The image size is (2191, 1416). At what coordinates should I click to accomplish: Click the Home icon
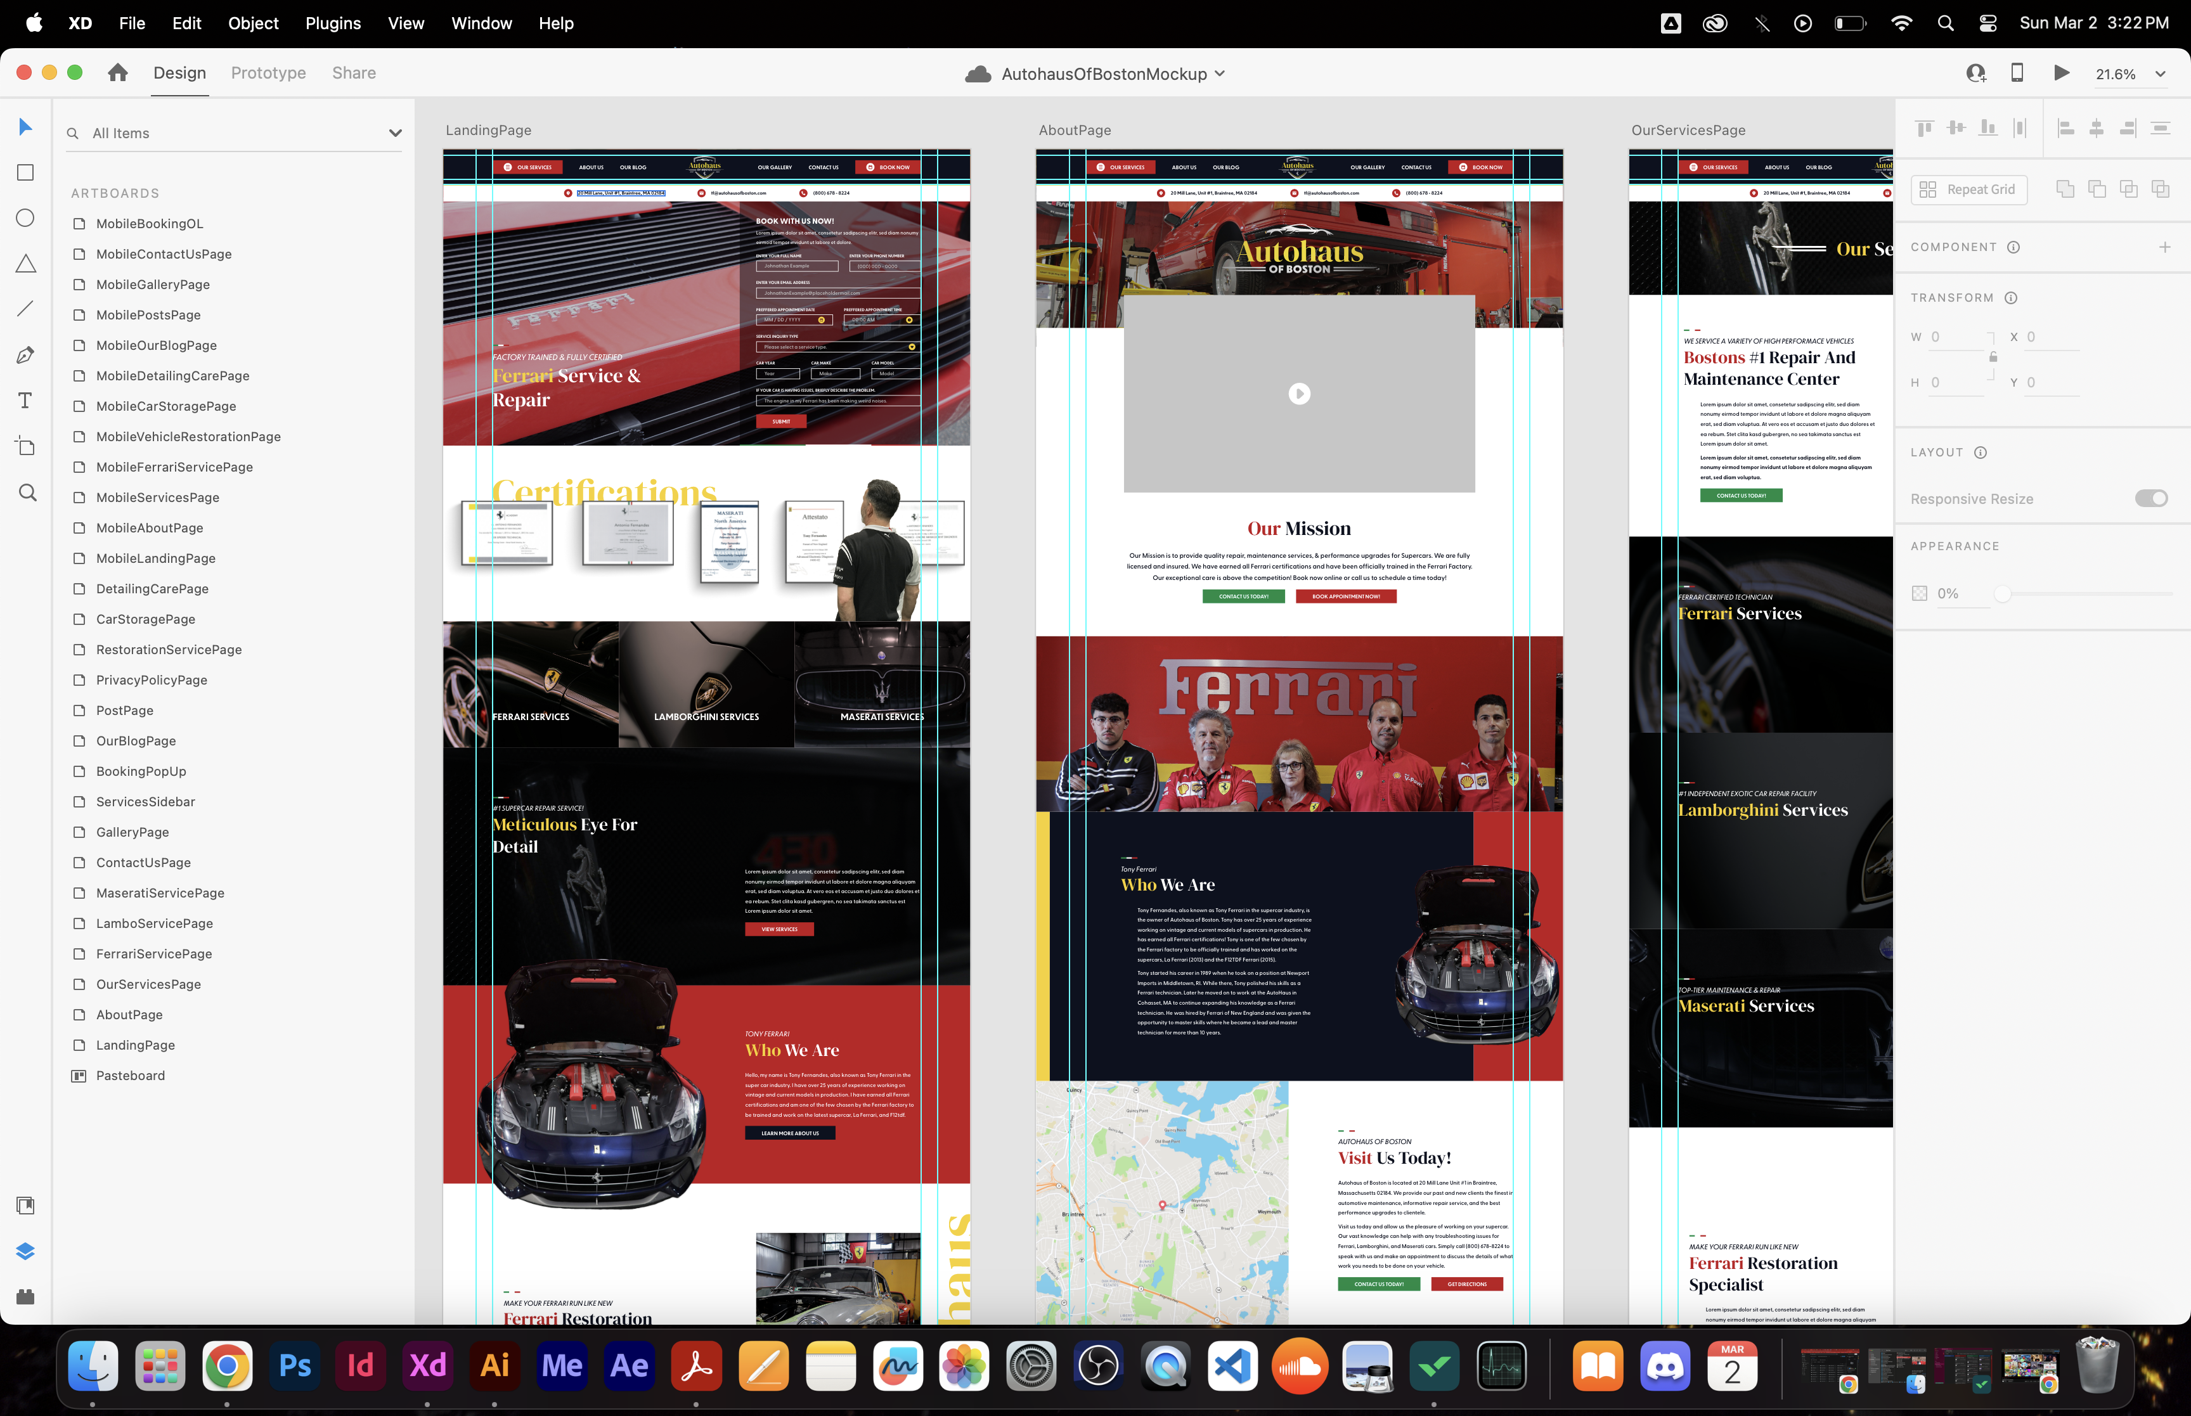coord(118,74)
